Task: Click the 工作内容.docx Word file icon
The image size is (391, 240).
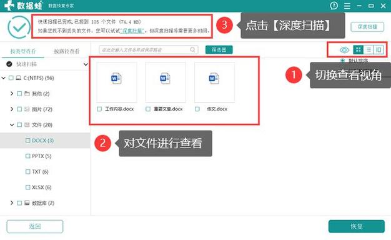Action: [x=116, y=78]
